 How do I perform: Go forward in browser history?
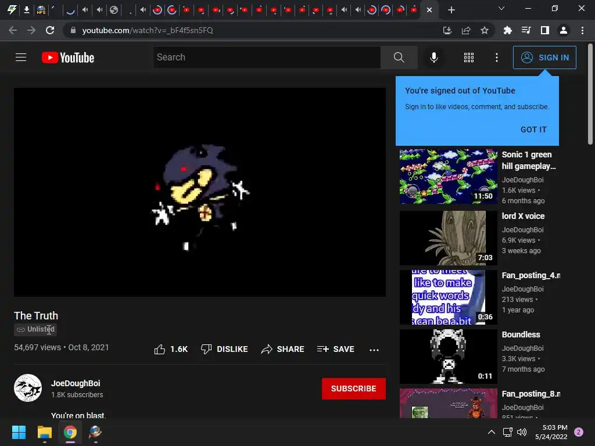tap(31, 30)
